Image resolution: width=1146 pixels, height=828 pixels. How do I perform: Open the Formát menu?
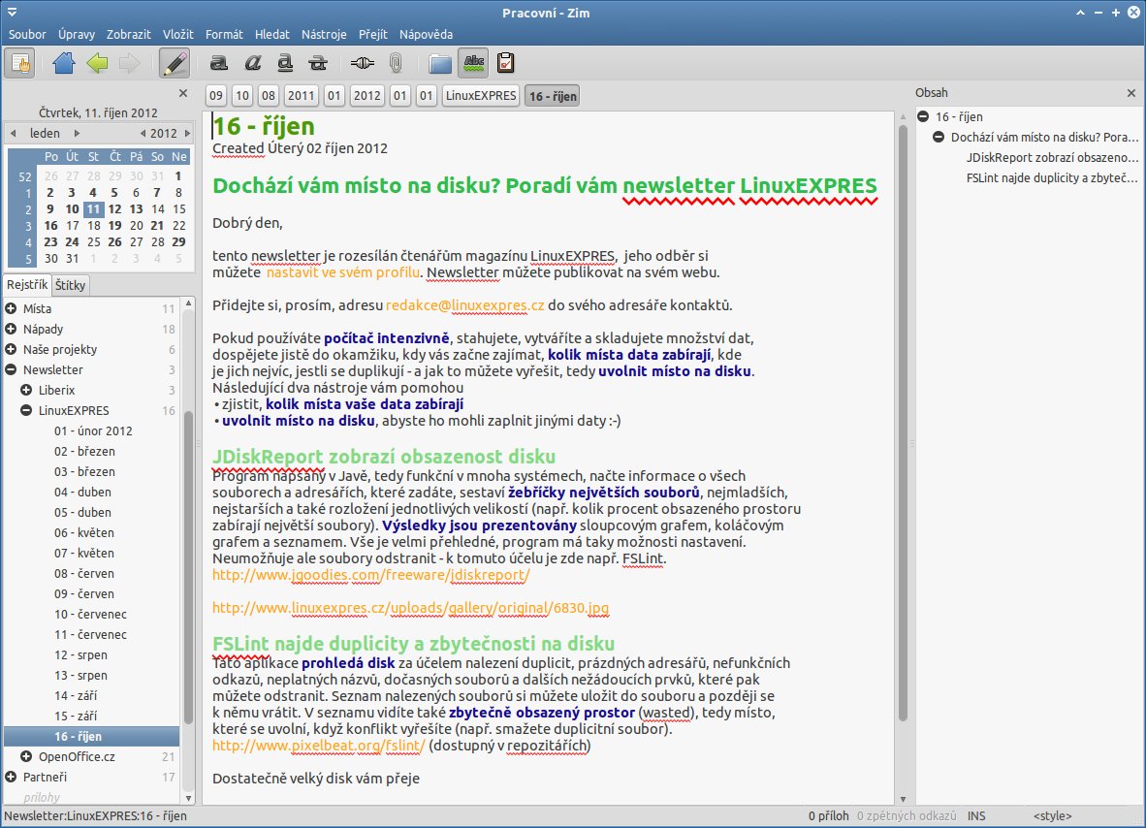[x=224, y=34]
